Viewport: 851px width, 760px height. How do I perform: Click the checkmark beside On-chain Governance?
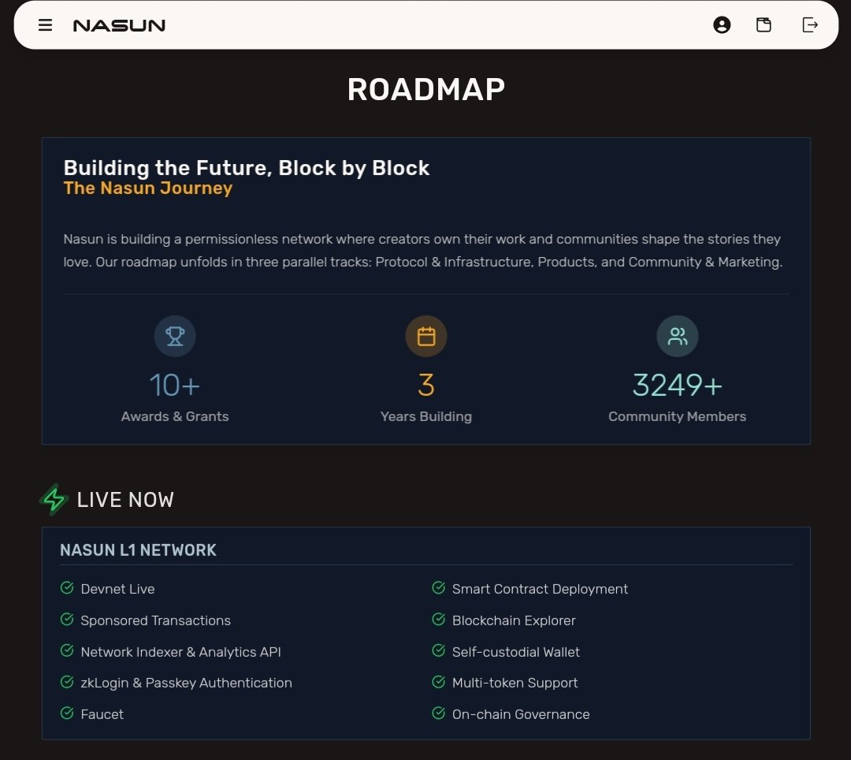click(439, 713)
